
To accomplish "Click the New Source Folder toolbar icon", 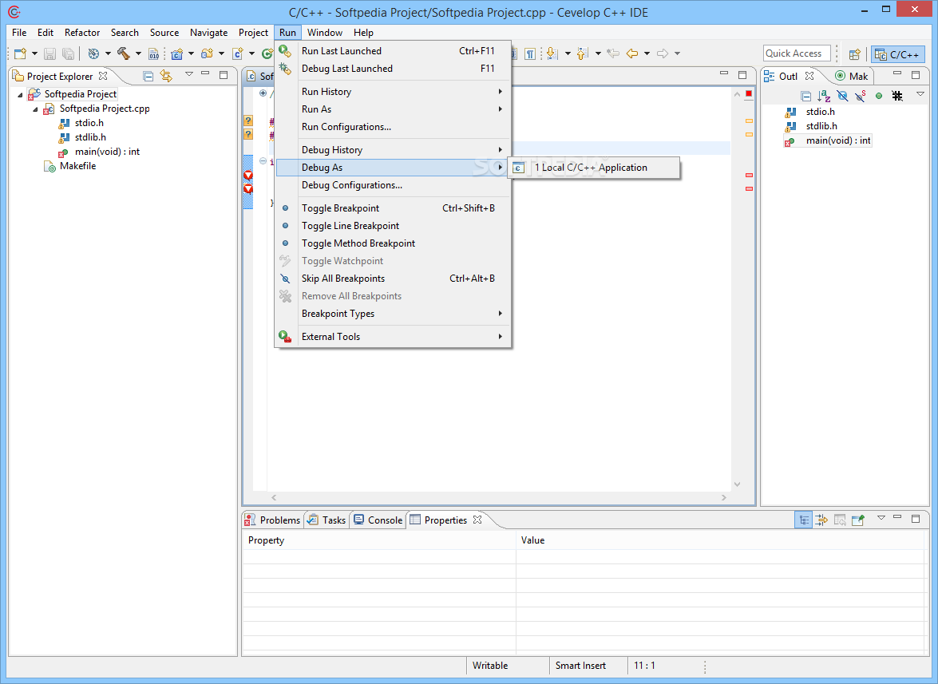I will (x=207, y=53).
